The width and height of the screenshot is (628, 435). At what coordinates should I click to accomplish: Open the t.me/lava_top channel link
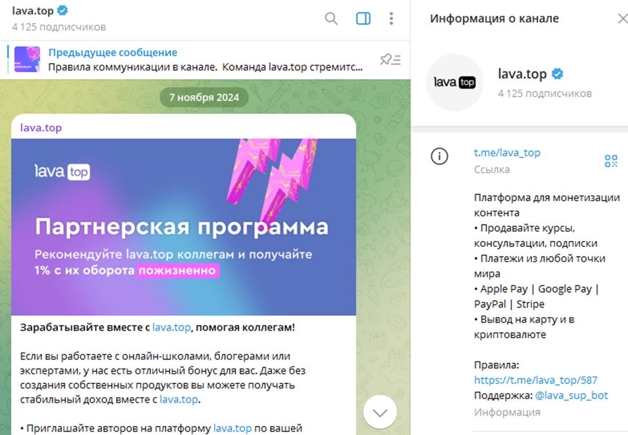click(507, 153)
